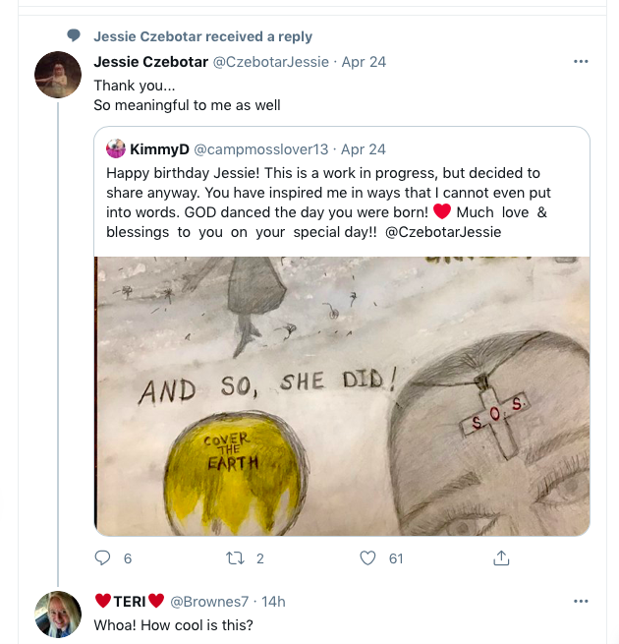
Task: Retweet Jessie Czebotar's tweet
Action: 234,558
